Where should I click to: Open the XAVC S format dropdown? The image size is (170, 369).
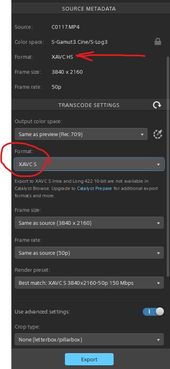point(89,164)
